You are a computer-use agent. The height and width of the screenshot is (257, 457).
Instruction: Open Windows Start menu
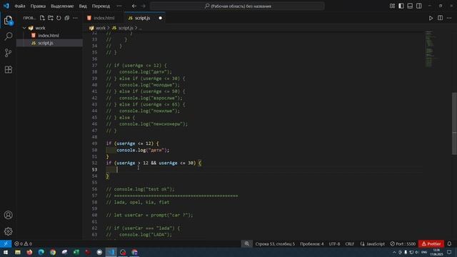[6, 252]
